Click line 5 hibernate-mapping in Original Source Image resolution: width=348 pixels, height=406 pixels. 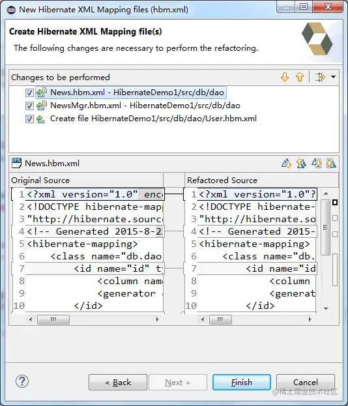[x=82, y=244]
